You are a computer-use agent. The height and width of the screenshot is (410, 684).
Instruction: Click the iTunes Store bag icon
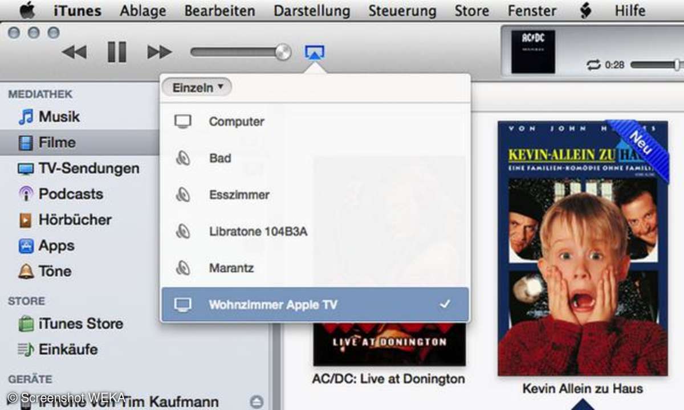(x=26, y=324)
